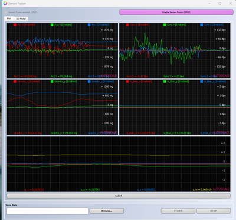Screen dimensions: 236x220
Task: Click the + 2 dps axis label
Action: click(x=221, y=86)
